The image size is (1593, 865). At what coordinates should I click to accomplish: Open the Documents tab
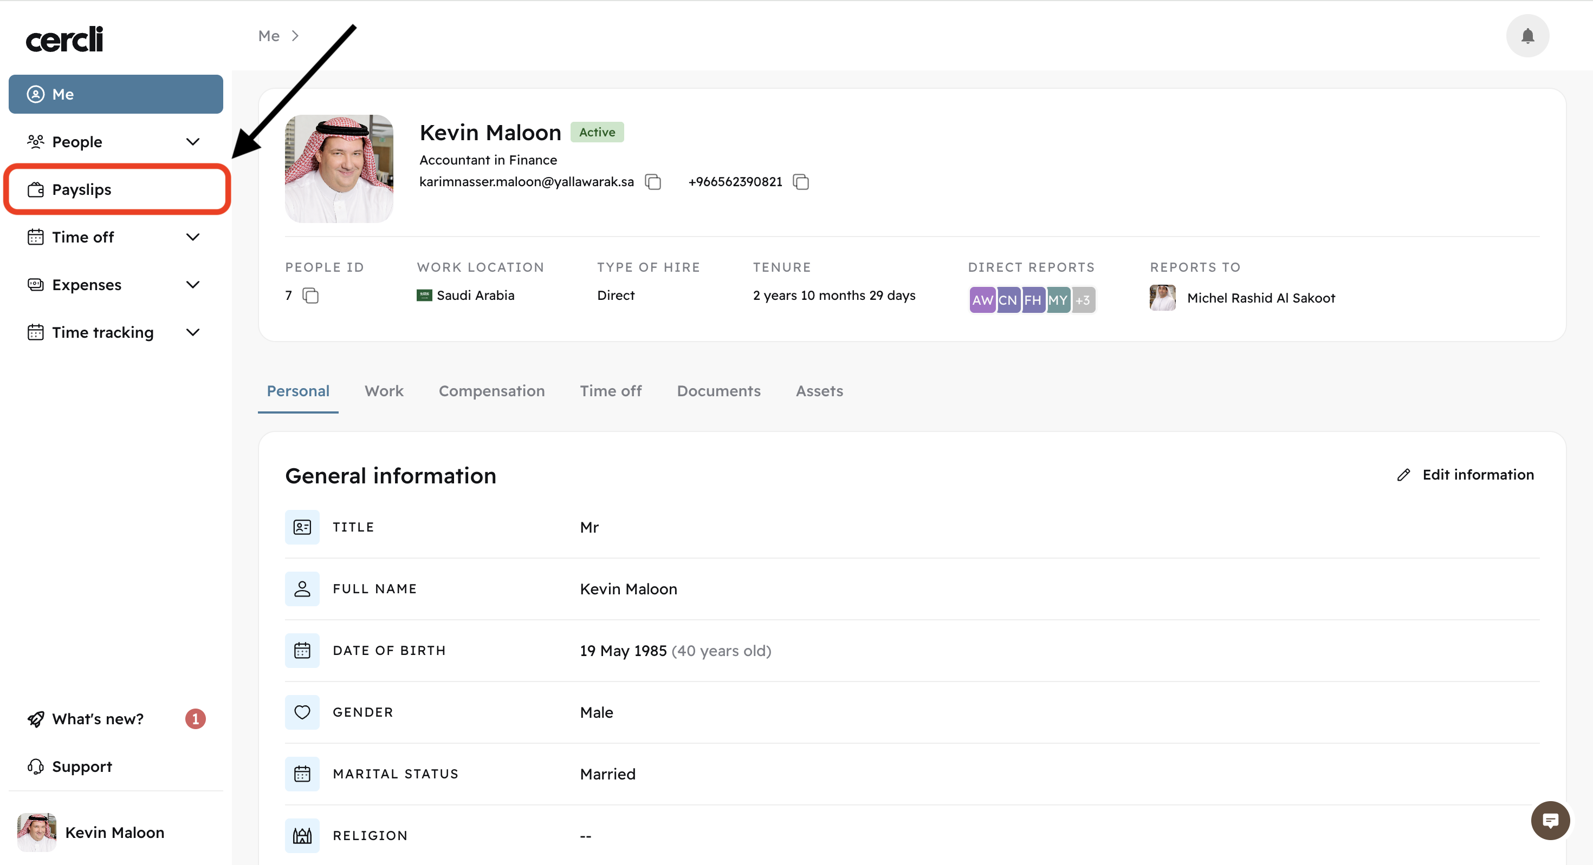pyautogui.click(x=718, y=391)
